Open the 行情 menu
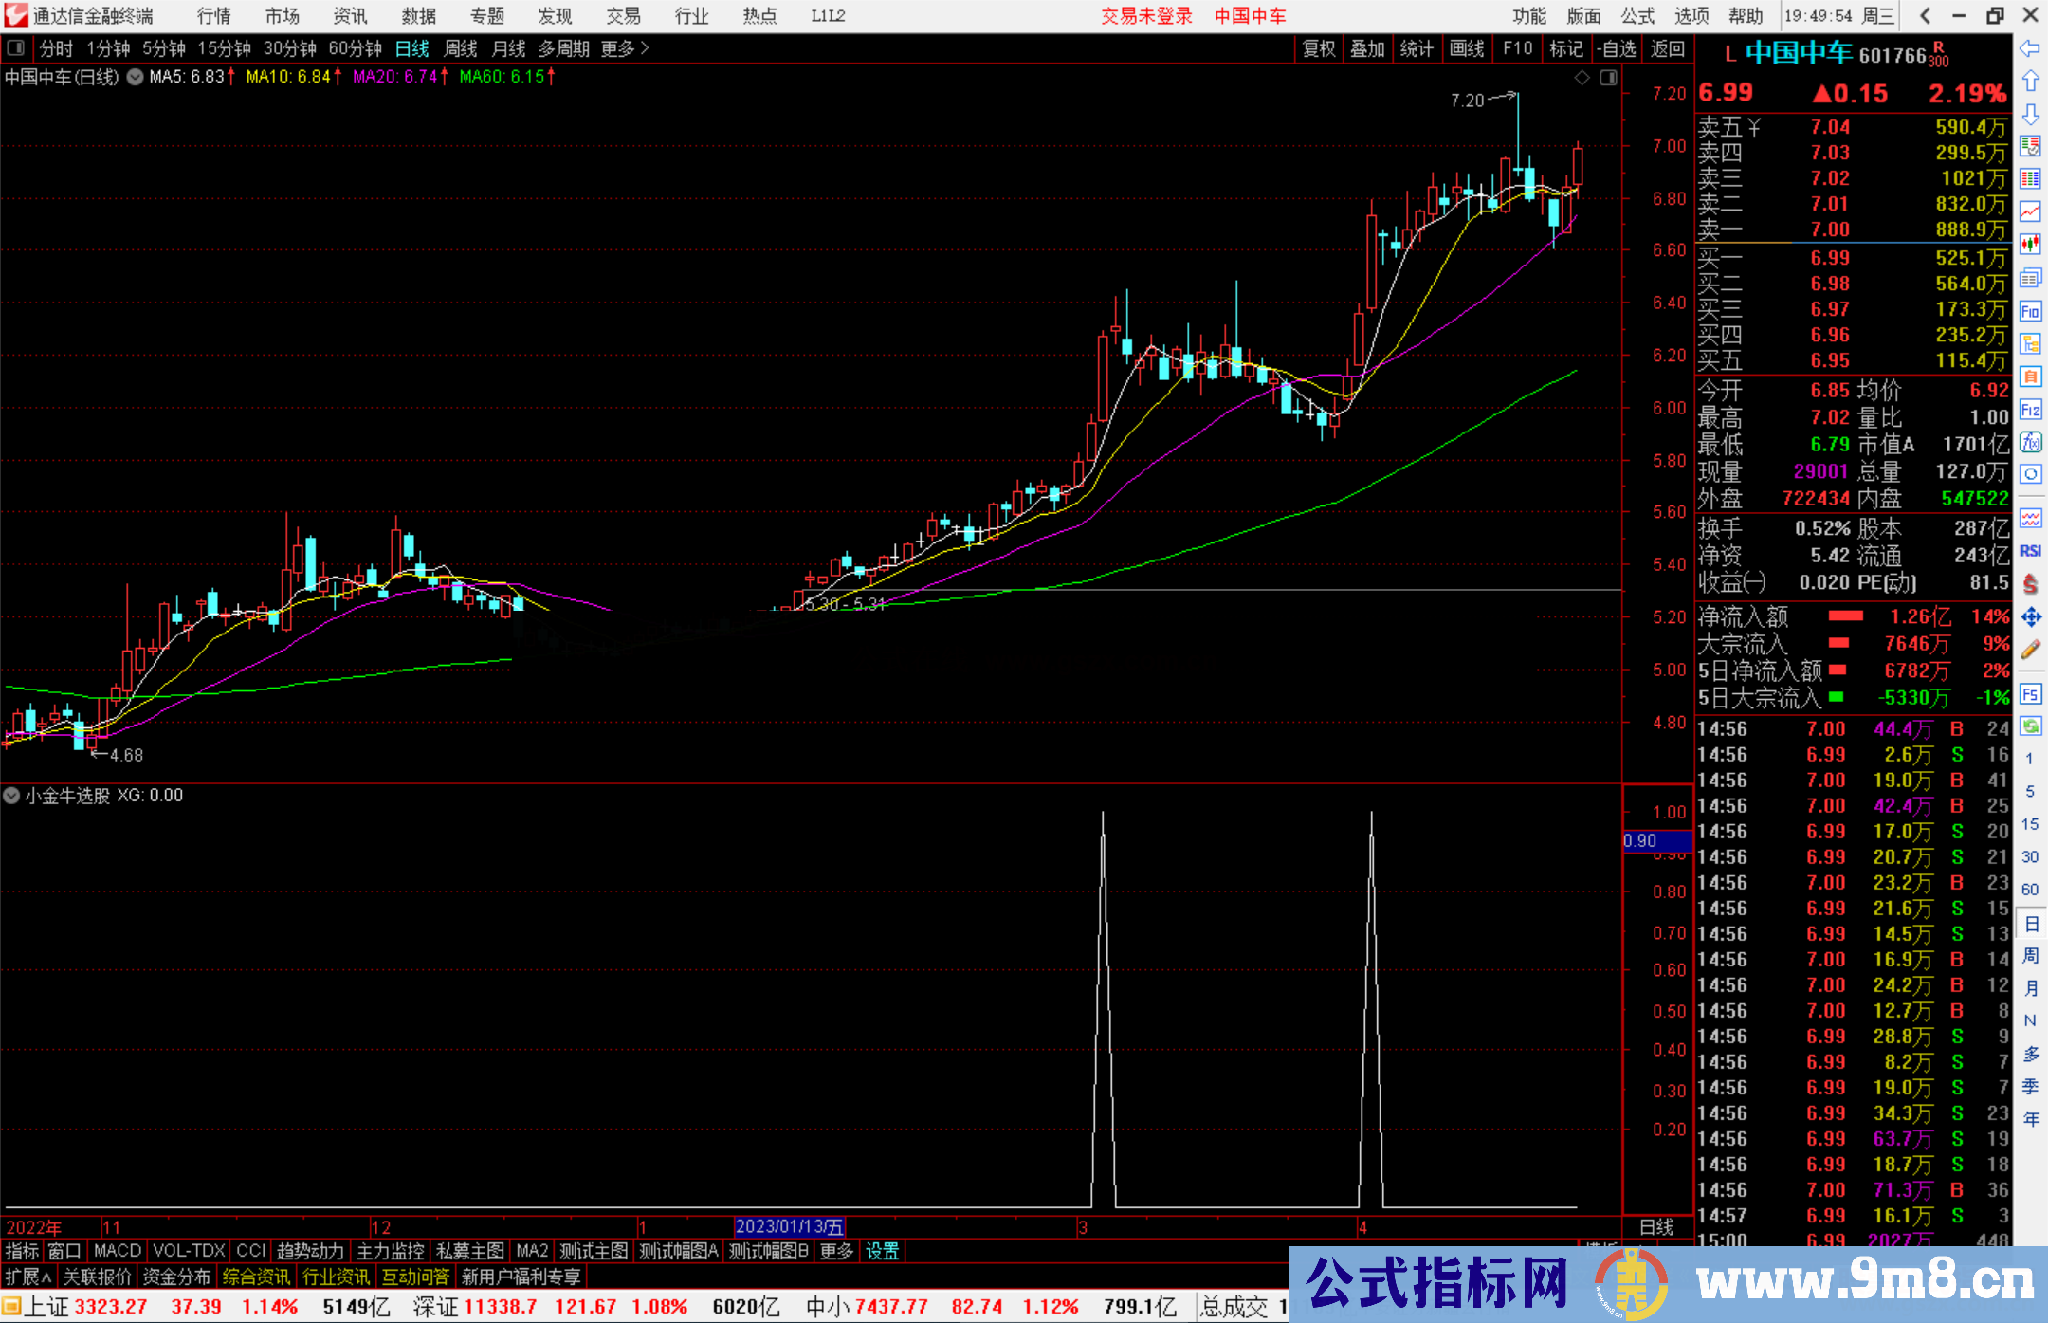 click(x=213, y=15)
